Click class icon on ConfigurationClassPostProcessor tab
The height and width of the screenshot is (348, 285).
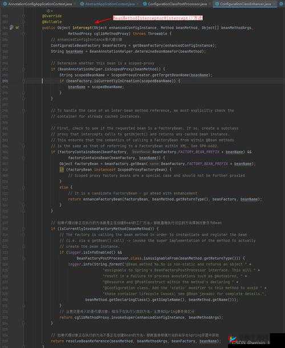click(145, 4)
